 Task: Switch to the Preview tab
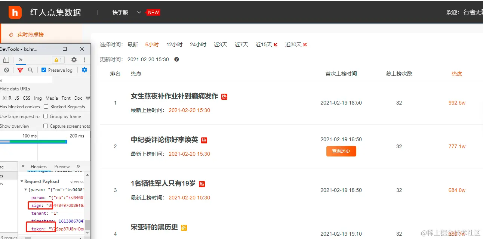(62, 166)
